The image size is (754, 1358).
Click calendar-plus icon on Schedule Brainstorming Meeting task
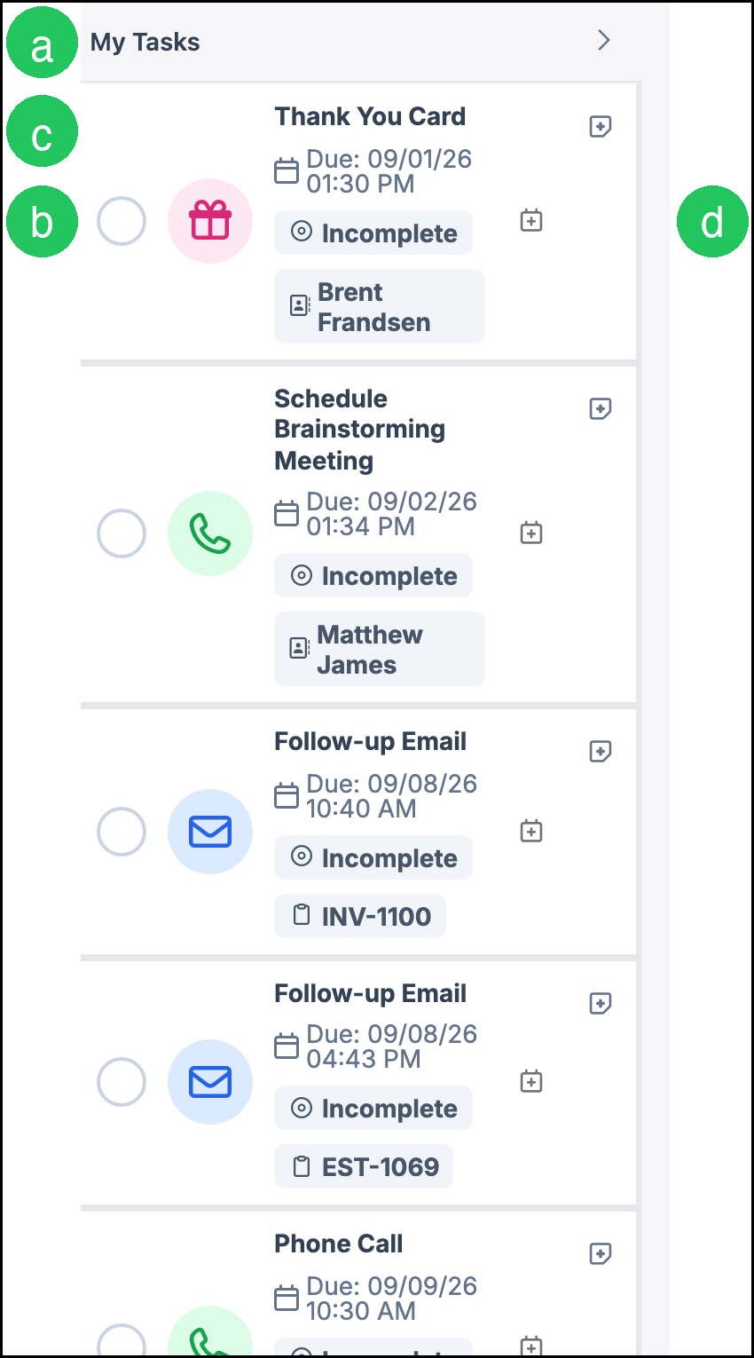[x=531, y=533]
